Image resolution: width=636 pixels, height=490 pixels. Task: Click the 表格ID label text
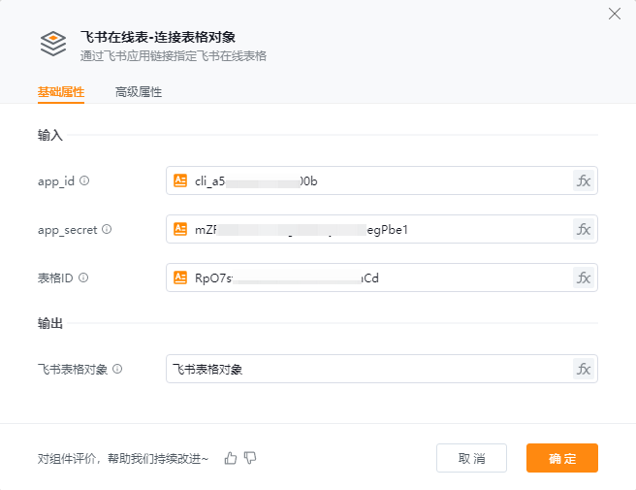[55, 278]
